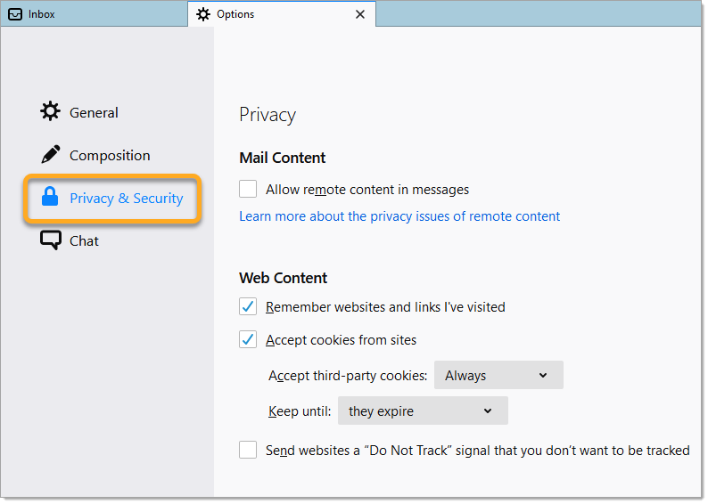Go to the General settings label
Viewport: 708px width, 504px height.
(94, 113)
